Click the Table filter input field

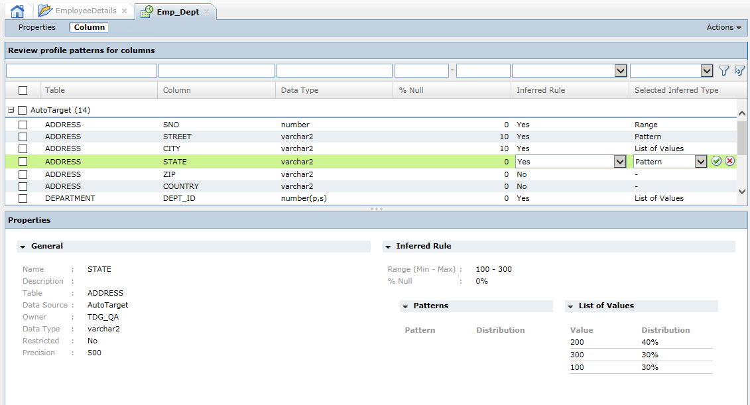(82, 71)
